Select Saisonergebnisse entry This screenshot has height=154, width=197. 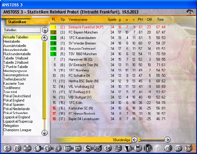[16, 75]
